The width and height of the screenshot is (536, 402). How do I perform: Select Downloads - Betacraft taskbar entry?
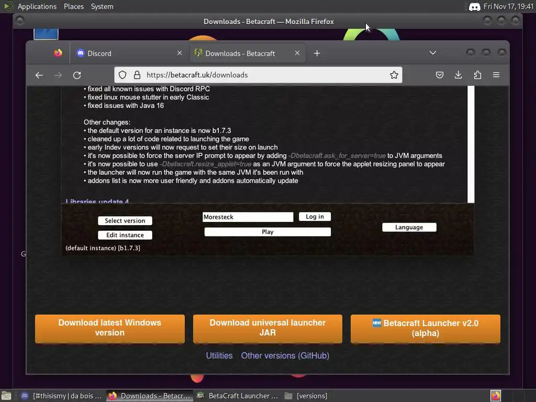[x=149, y=396]
